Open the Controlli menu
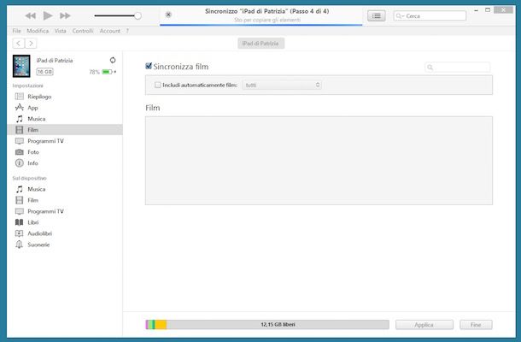Image resolution: width=521 pixels, height=342 pixels. tap(83, 31)
